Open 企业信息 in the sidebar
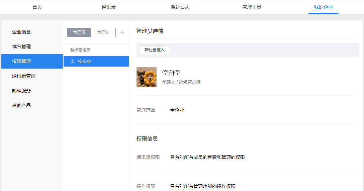 coord(21,32)
